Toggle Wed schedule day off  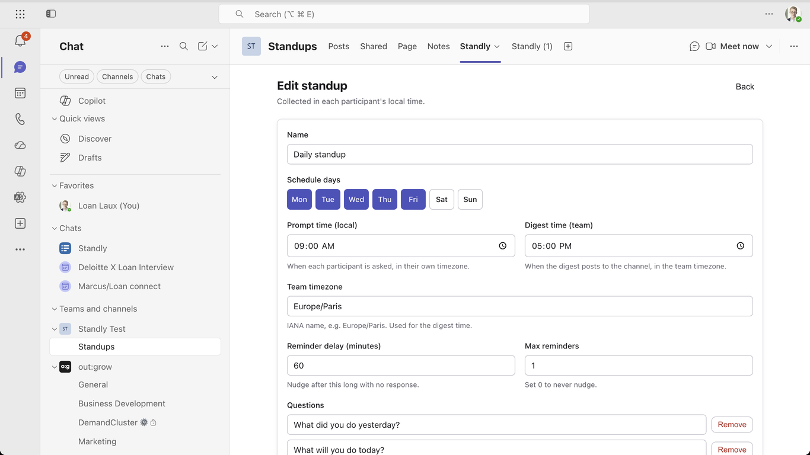pyautogui.click(x=356, y=200)
